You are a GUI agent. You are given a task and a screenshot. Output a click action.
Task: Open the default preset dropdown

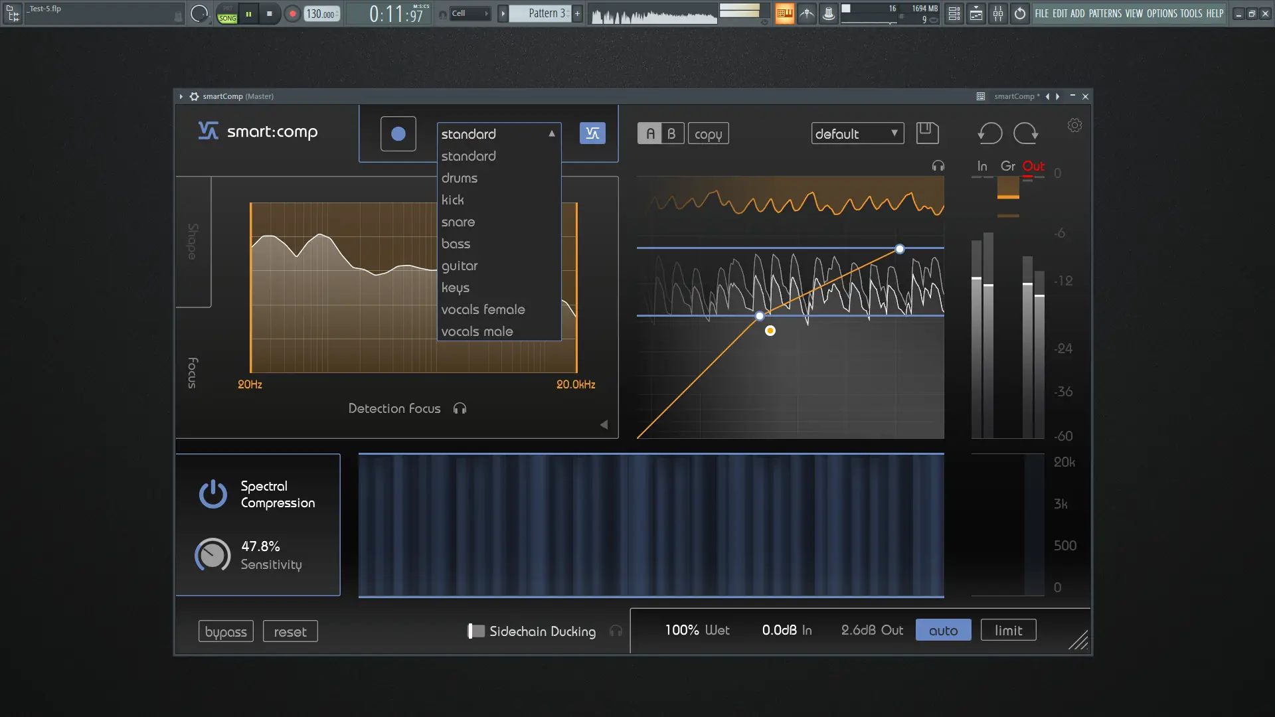click(x=857, y=133)
